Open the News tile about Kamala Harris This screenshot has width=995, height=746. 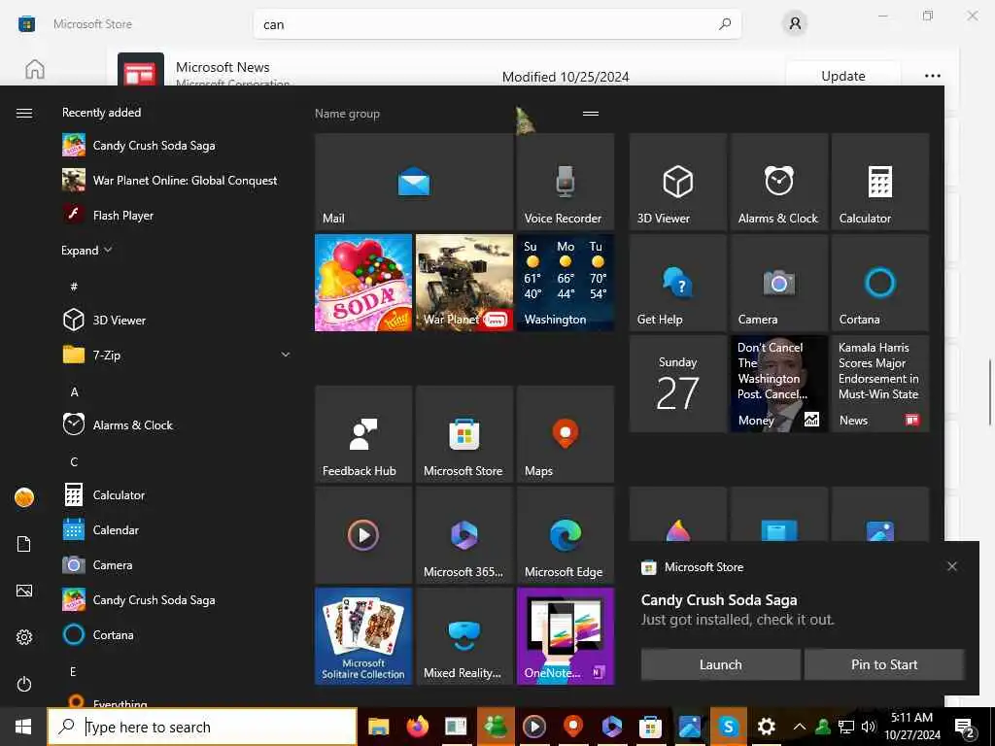click(880, 384)
